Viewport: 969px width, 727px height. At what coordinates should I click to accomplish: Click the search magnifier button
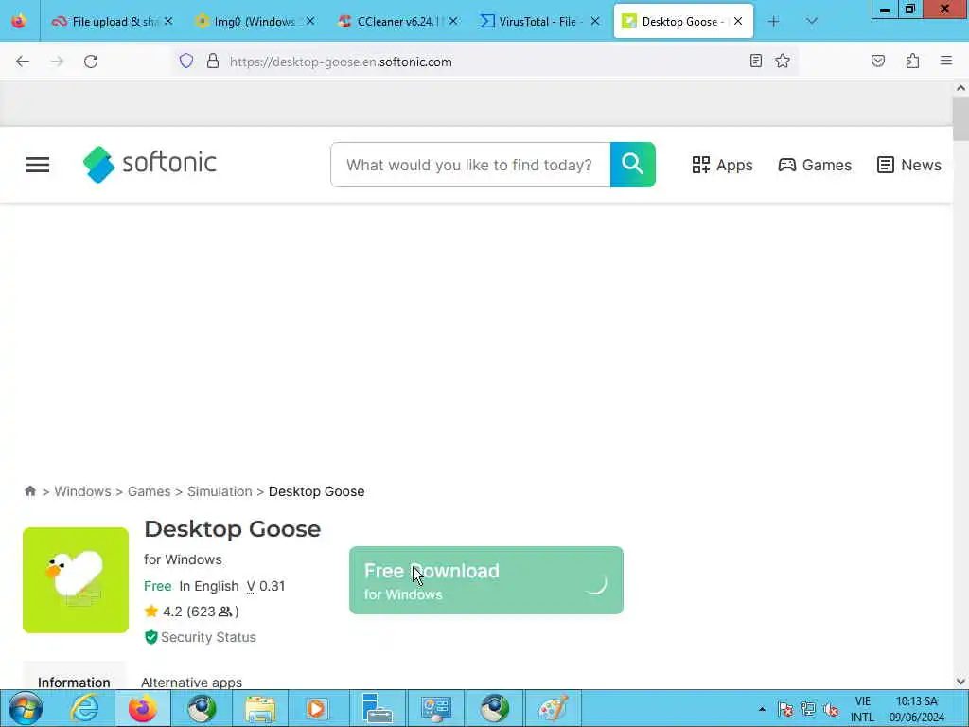(633, 165)
